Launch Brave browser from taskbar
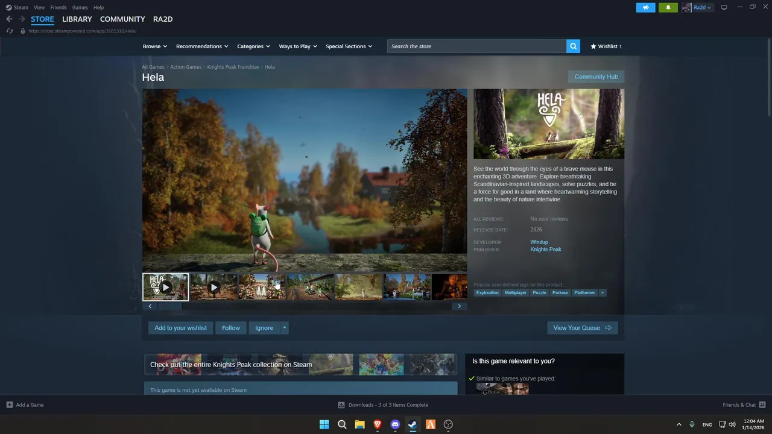This screenshot has width=772, height=434. [378, 424]
